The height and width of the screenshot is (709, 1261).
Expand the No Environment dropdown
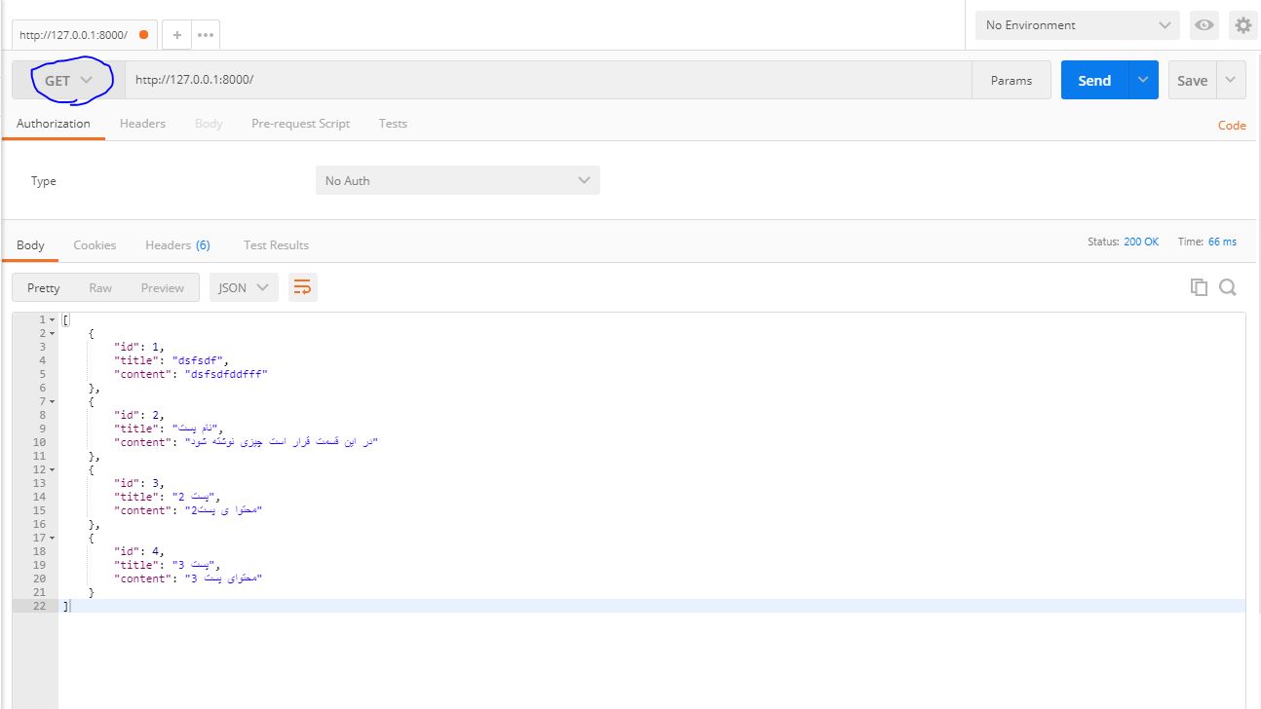(1077, 25)
